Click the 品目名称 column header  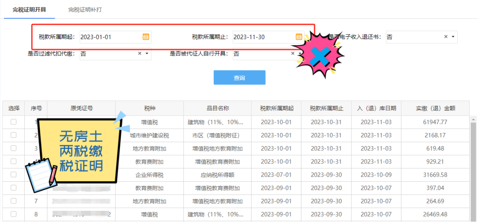(x=217, y=108)
